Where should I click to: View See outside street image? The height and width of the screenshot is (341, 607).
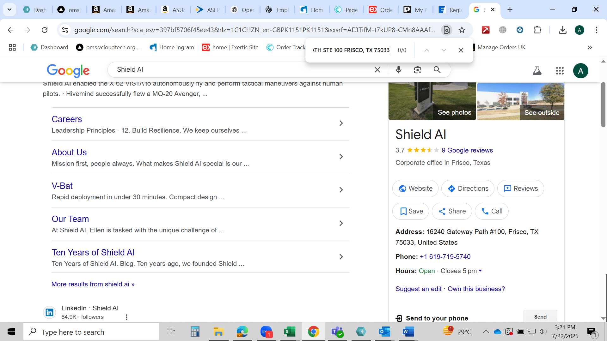(x=520, y=101)
